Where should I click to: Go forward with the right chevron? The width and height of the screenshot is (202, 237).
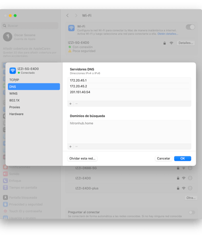(x=76, y=16)
